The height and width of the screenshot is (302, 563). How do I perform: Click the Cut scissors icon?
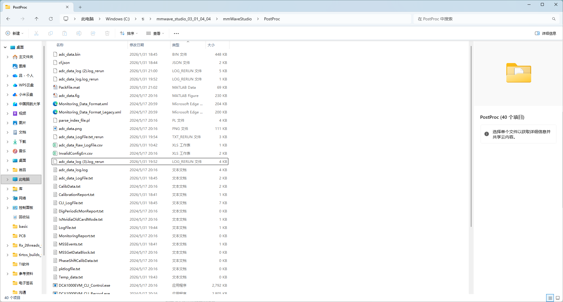click(x=36, y=33)
